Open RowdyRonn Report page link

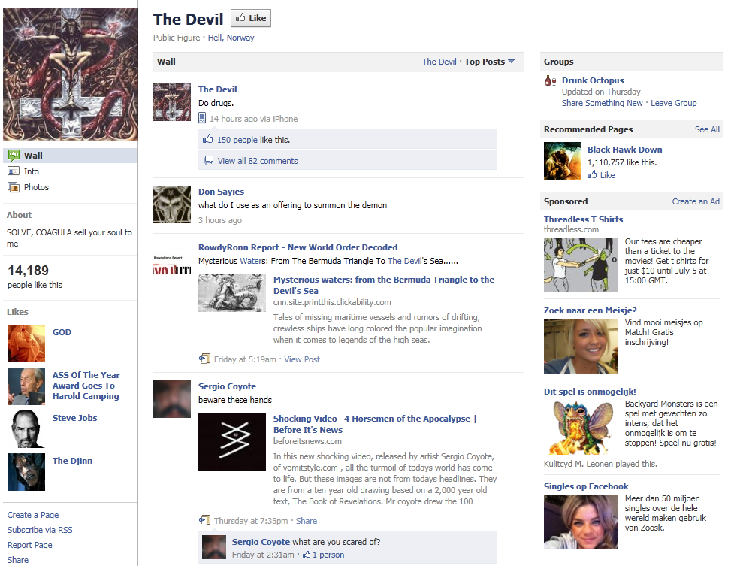(x=298, y=247)
